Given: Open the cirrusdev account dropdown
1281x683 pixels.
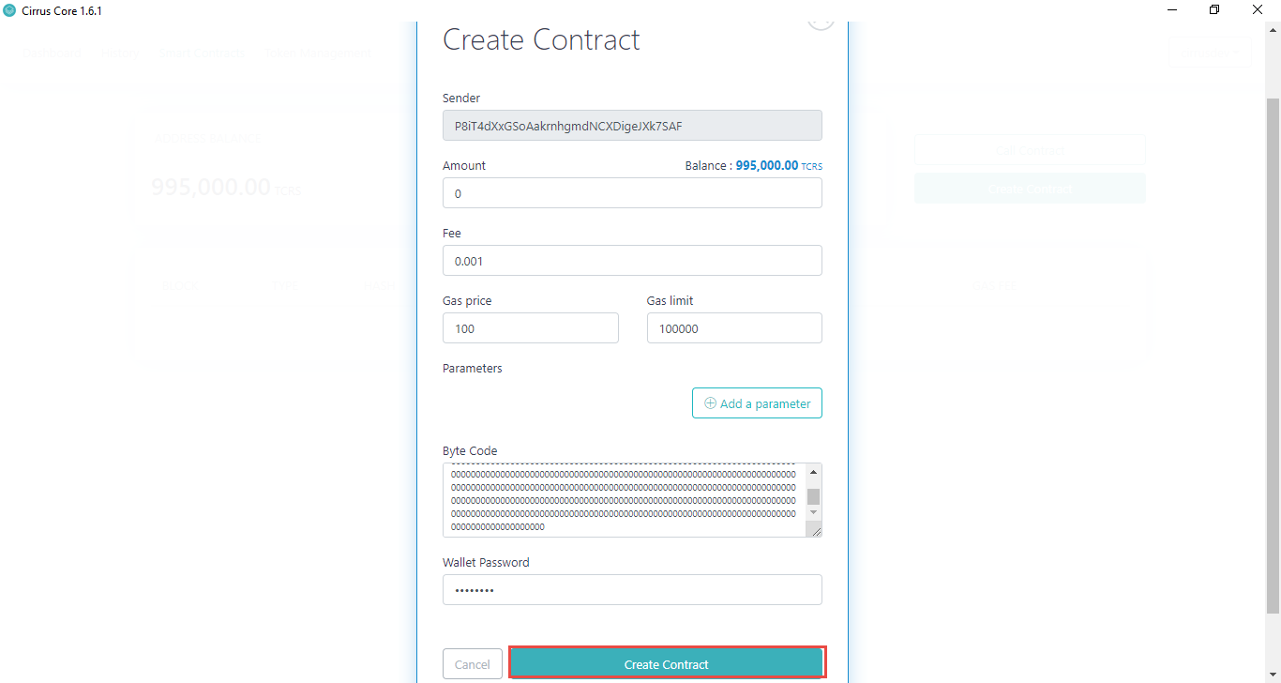Looking at the screenshot, I should [1210, 53].
